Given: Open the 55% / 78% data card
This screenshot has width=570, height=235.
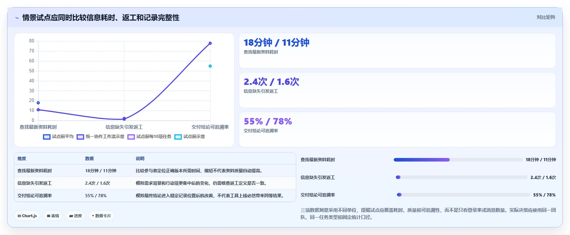Looking at the screenshot, I should click(397, 129).
